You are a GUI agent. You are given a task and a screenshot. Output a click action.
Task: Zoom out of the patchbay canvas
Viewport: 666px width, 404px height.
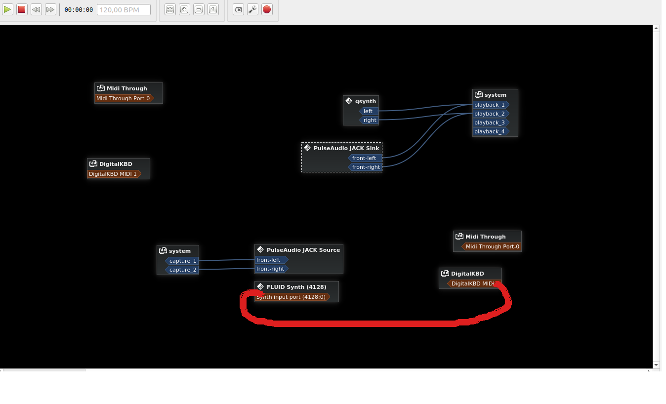pyautogui.click(x=199, y=9)
